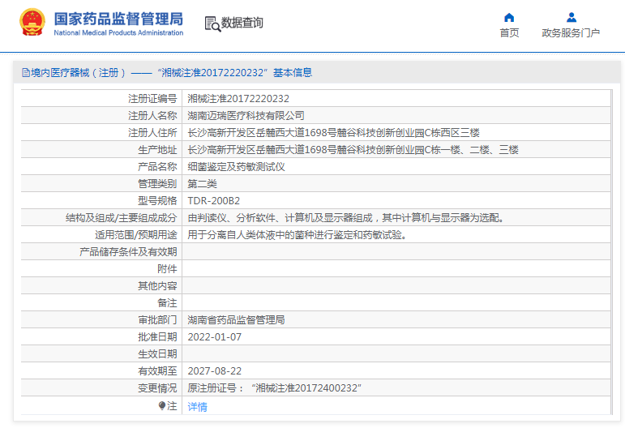Click the government portal user icon
625x428 pixels.
point(571,17)
